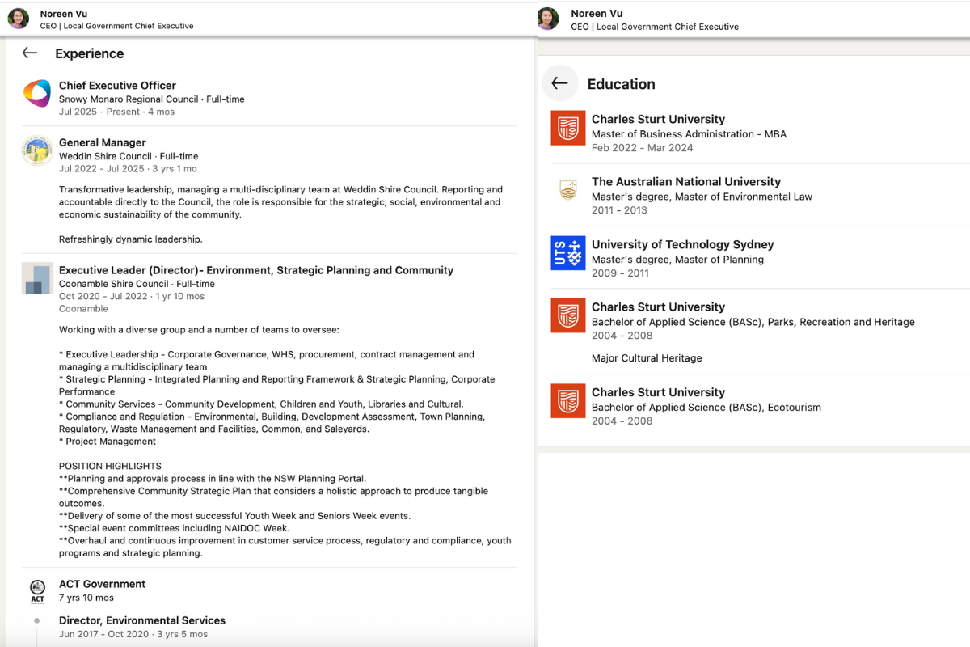The width and height of the screenshot is (970, 647).
Task: Open the Snowy Monaro Regional Council logo
Action: [x=37, y=94]
